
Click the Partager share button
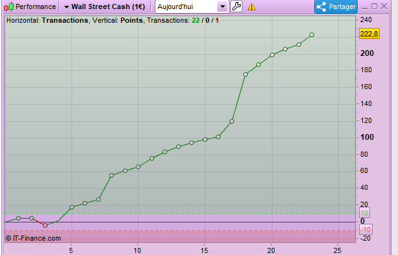(336, 7)
